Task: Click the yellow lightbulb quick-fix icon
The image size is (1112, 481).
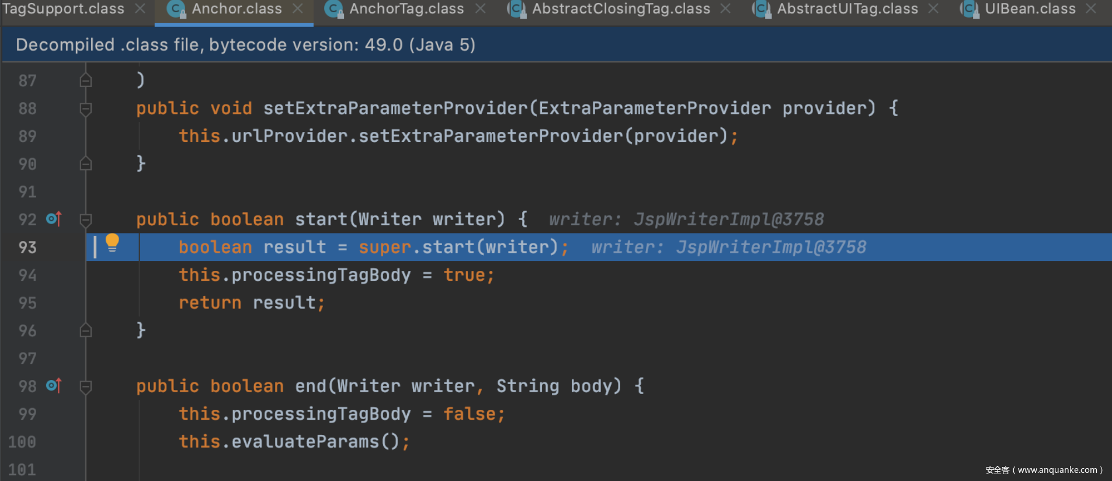Action: click(x=112, y=243)
